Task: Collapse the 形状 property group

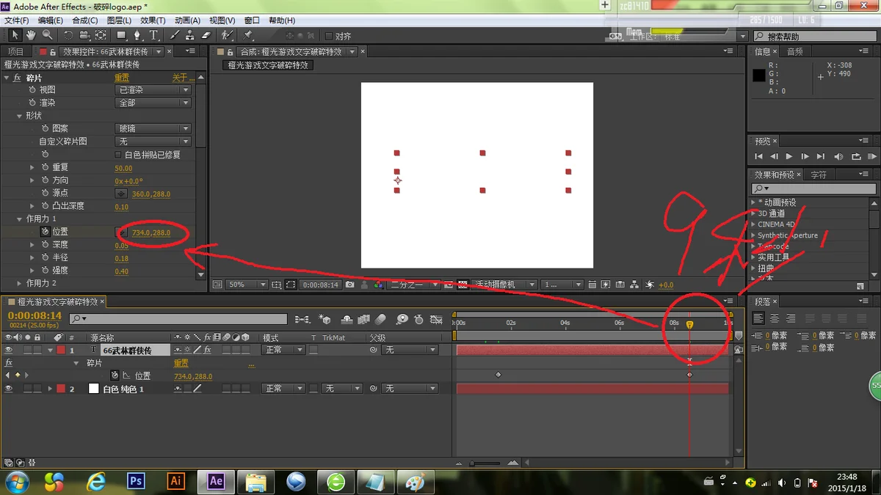Action: pyautogui.click(x=20, y=116)
